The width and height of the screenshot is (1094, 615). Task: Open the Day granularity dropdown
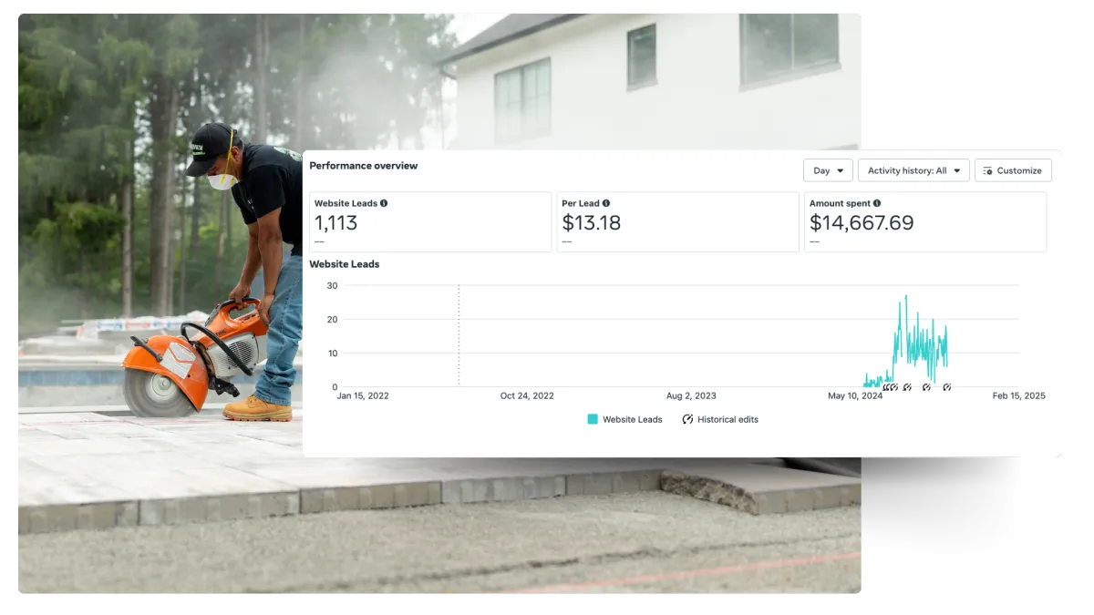pos(828,170)
